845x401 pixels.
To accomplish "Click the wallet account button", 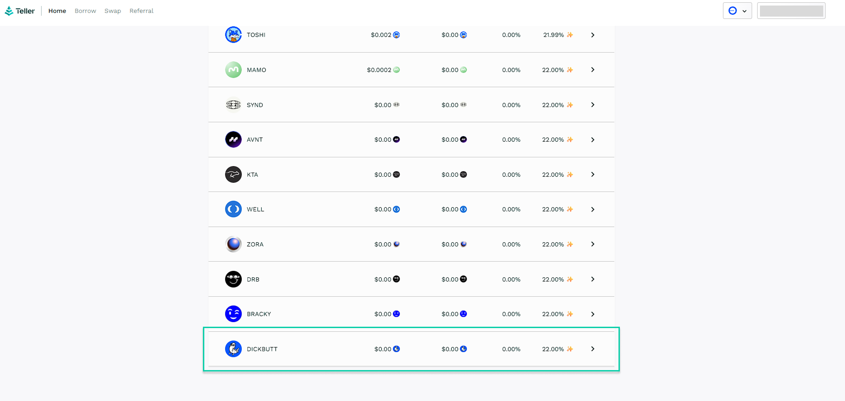I will 791,11.
